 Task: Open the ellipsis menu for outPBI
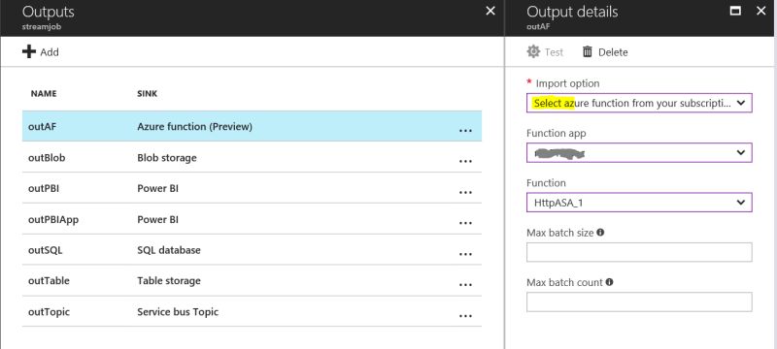click(465, 192)
